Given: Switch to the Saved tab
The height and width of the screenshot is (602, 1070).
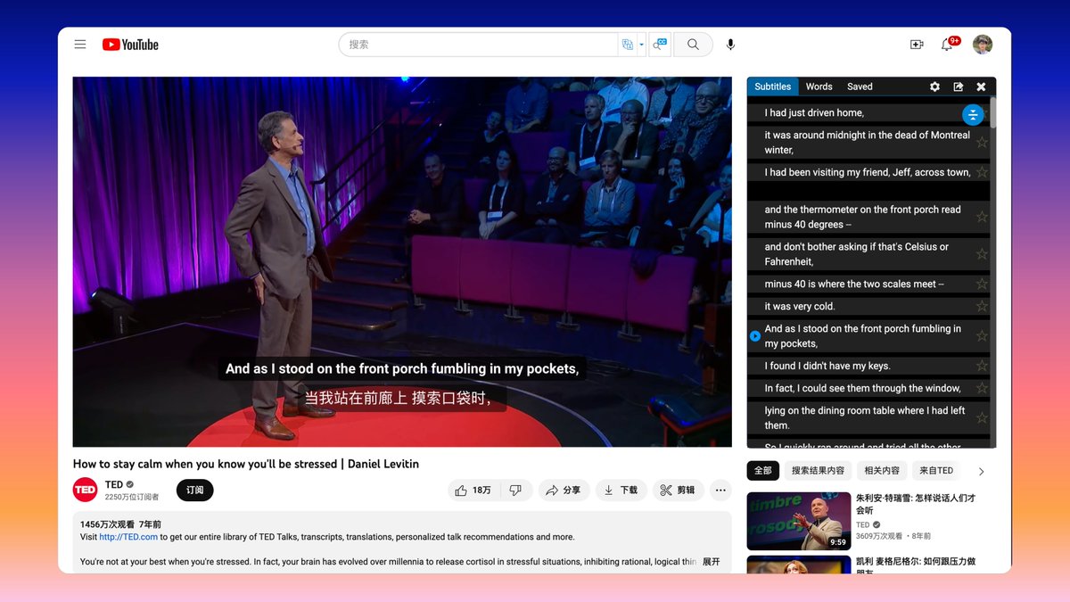Looking at the screenshot, I should (859, 87).
